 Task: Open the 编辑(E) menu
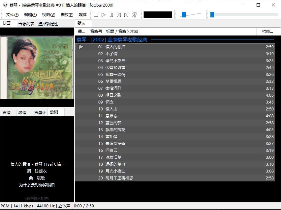(30, 15)
